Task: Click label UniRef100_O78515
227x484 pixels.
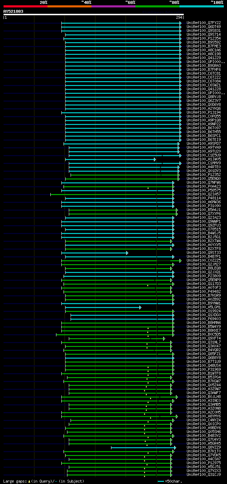Action: coord(204,229)
